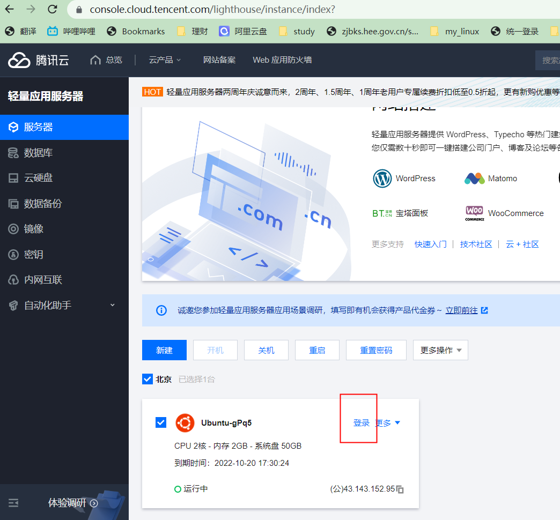Image resolution: width=560 pixels, height=520 pixels.
Task: Open the 统一登录 bookmark
Action: (514, 32)
